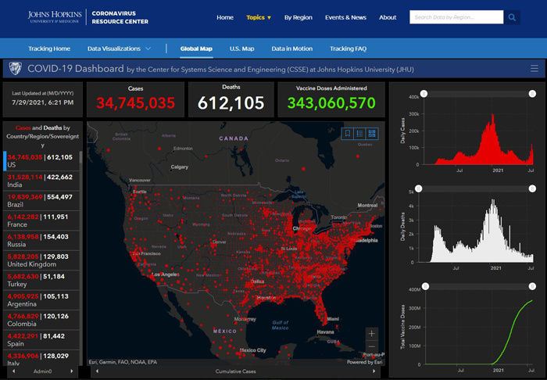
Task: Open the By Region menu item
Action: [x=299, y=17]
